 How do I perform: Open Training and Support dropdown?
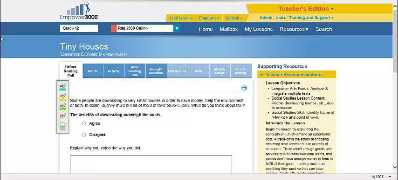pyautogui.click(x=311, y=18)
